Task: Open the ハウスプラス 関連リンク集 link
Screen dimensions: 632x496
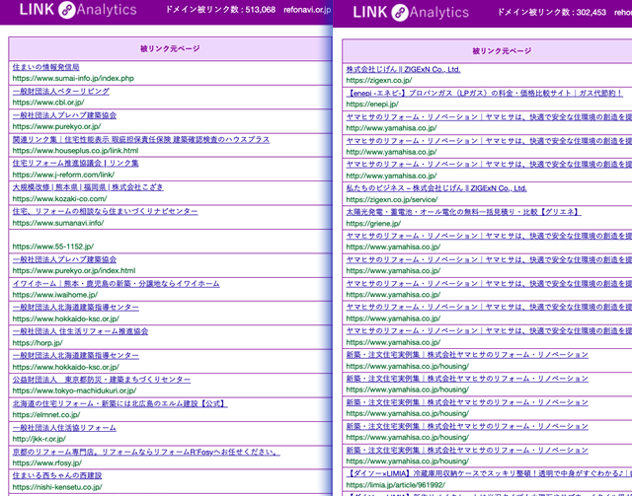Action: tap(141, 139)
